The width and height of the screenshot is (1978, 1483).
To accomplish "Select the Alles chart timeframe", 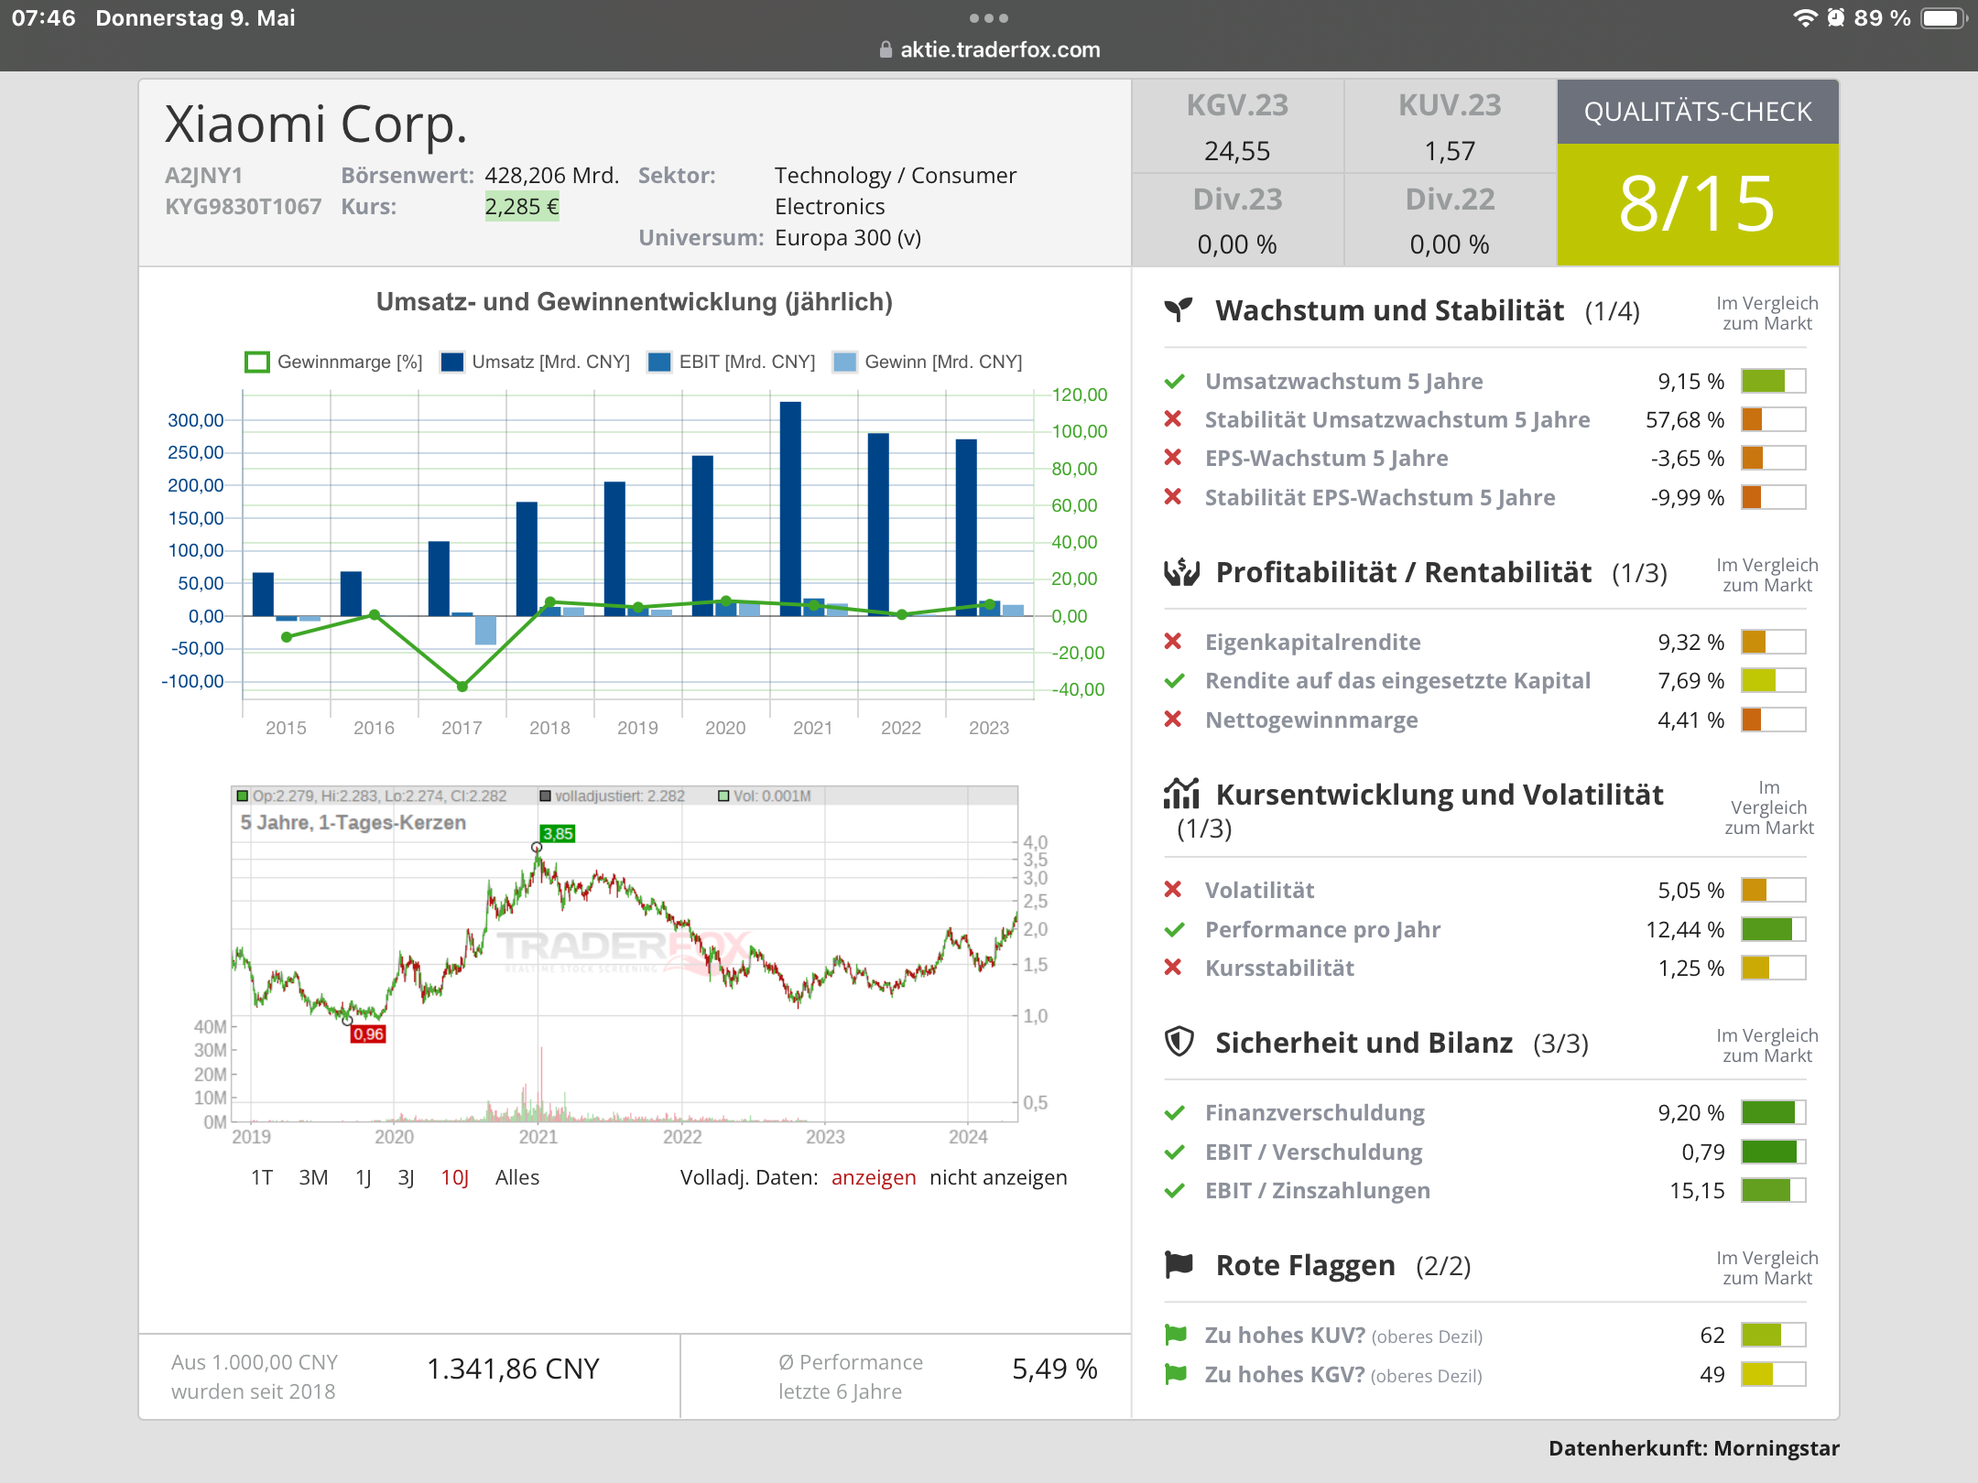I will pos(517,1177).
